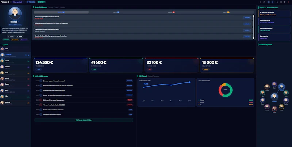
Task: Open the '16 factures en retard' suggestion card
Action: tap(274, 13)
